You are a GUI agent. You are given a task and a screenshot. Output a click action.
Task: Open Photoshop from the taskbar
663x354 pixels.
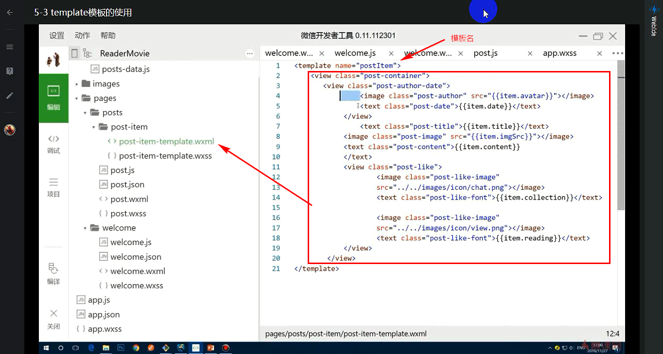(x=121, y=348)
